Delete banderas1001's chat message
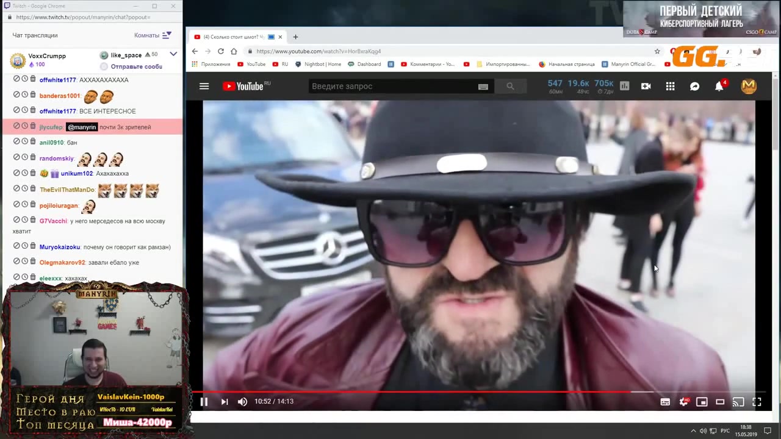 click(x=33, y=95)
